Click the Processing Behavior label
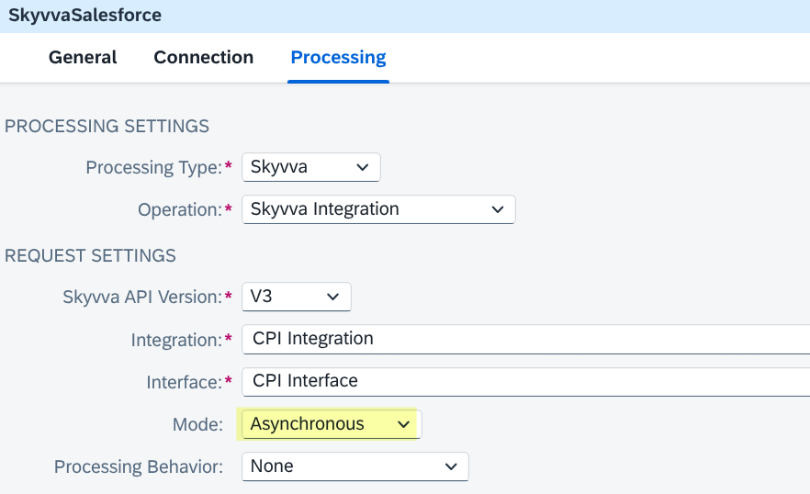The height and width of the screenshot is (494, 810). tap(139, 467)
